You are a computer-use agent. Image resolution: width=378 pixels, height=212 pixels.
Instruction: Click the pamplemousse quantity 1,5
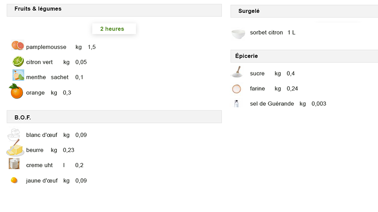tap(92, 47)
